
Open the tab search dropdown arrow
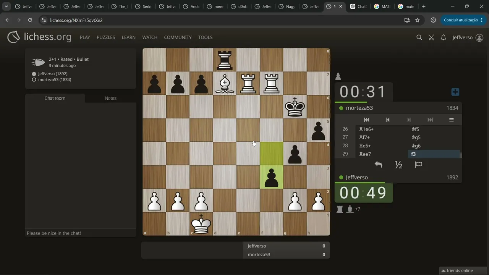pyautogui.click(x=6, y=6)
